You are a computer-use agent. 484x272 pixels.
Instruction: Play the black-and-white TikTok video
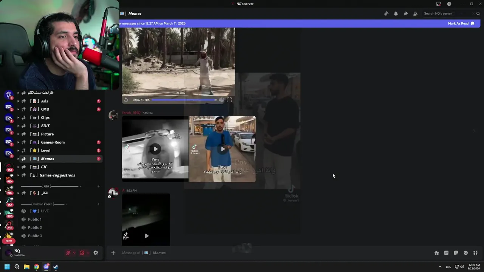(x=155, y=149)
